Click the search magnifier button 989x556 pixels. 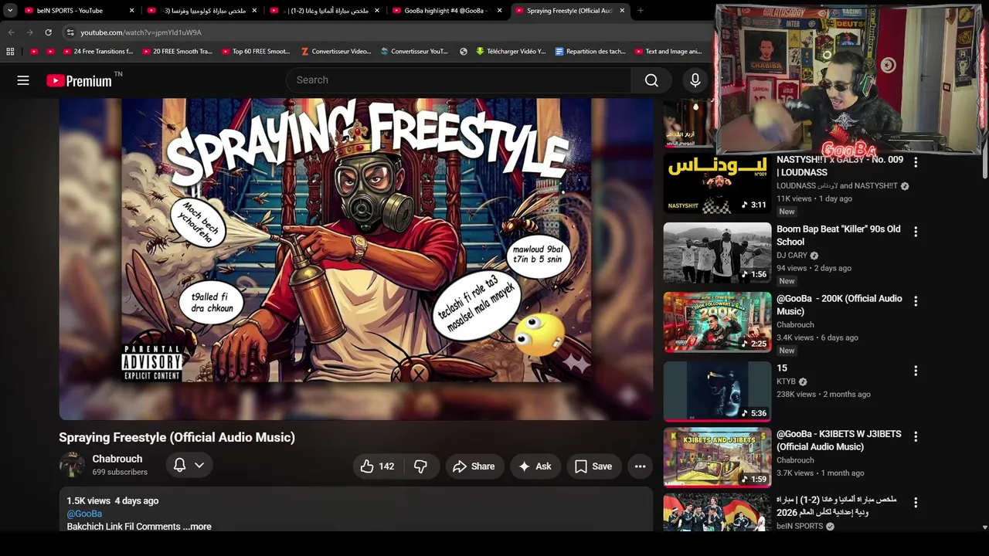click(651, 80)
